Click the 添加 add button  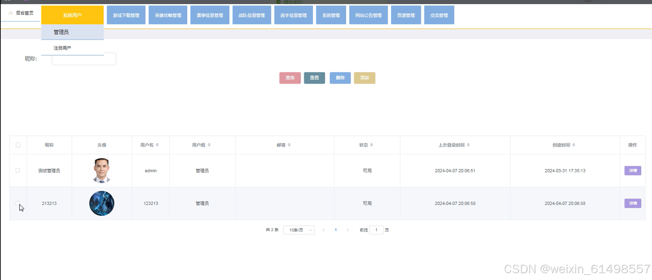365,78
